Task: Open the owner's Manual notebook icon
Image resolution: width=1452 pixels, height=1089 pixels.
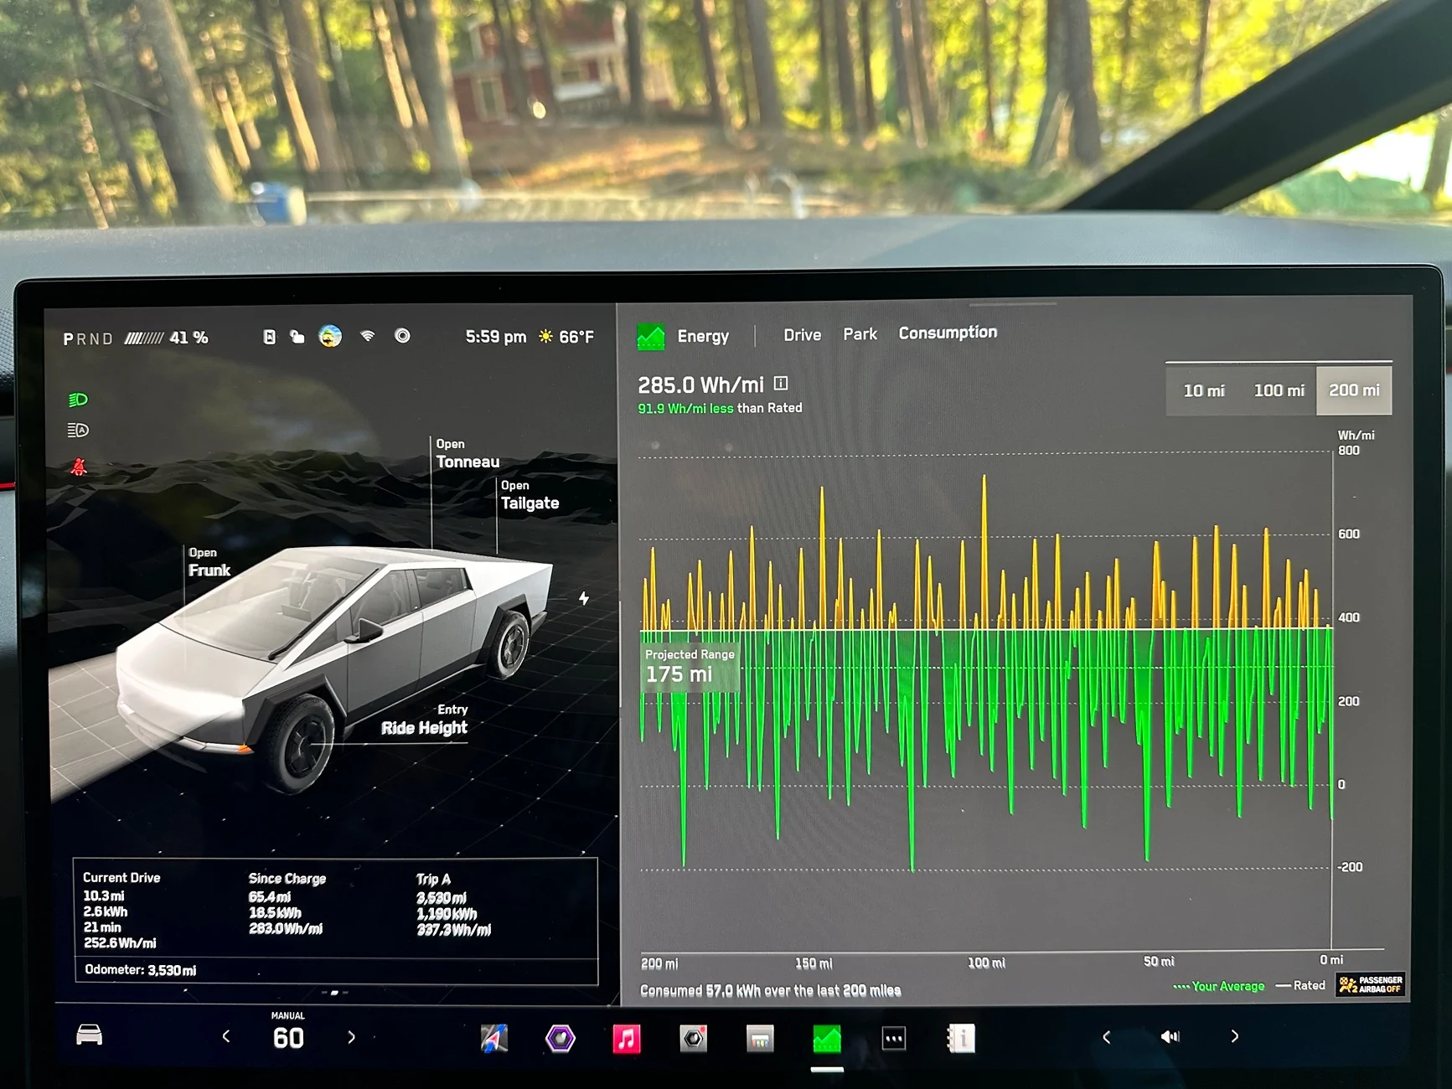Action: pos(961,1039)
